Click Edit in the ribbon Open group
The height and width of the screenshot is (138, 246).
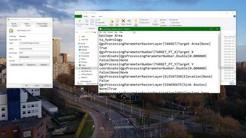point(162,23)
